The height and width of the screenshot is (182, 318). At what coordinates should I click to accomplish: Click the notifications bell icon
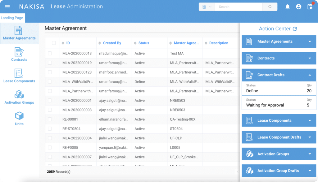288,6
